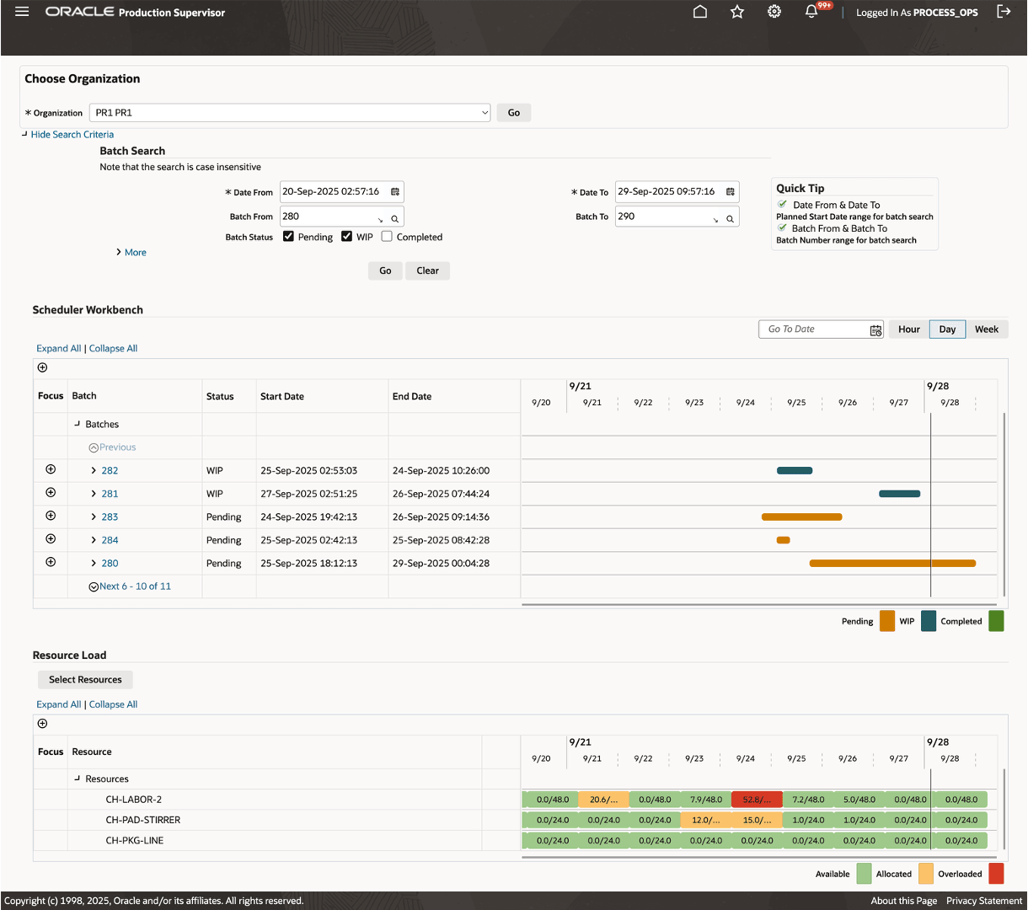Sign out using the logout icon
Viewport: 1028px width, 910px height.
(1004, 12)
